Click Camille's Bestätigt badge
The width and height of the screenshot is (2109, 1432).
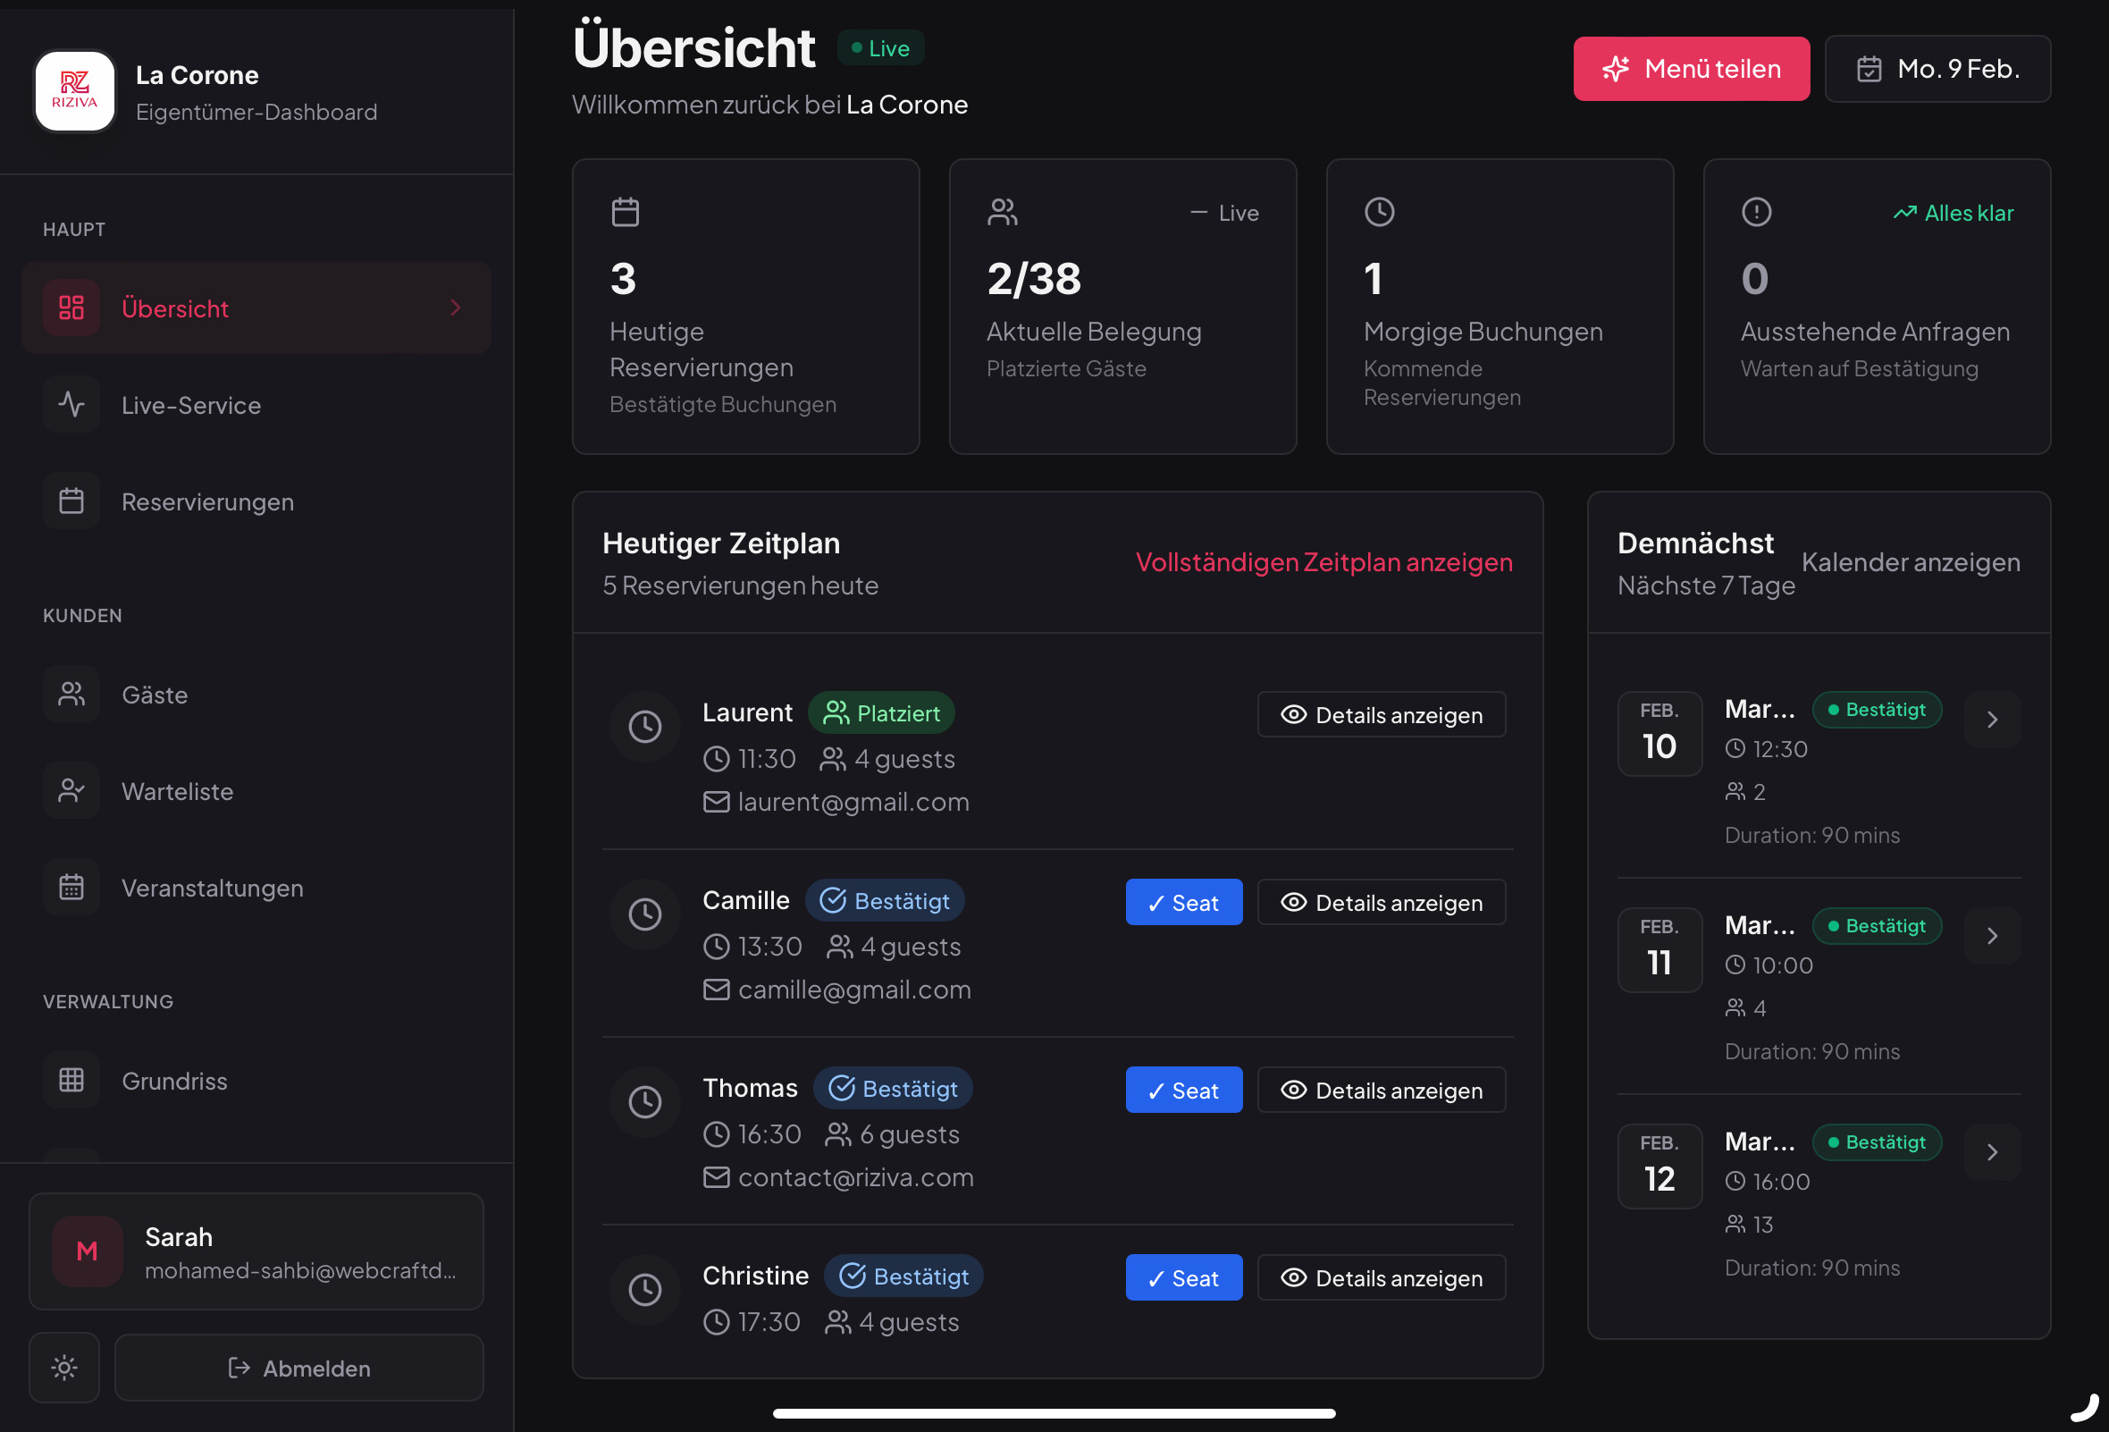point(885,900)
